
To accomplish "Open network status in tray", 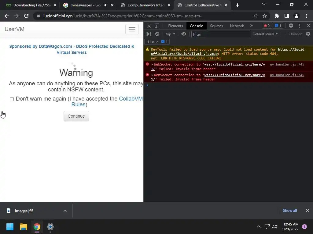I will [267, 227].
